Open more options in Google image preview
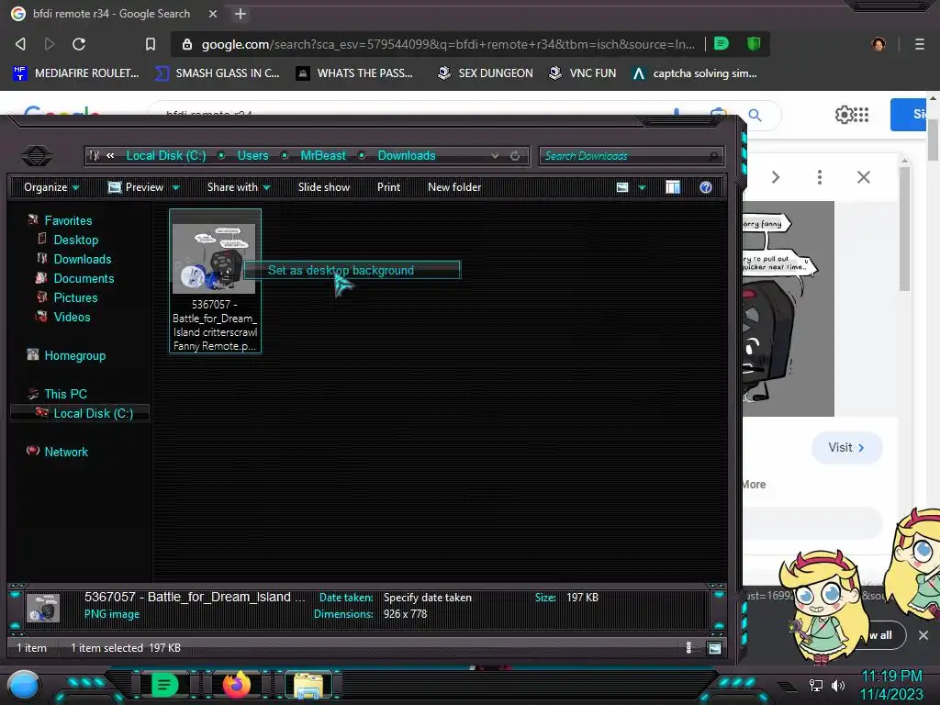940x705 pixels. (820, 177)
